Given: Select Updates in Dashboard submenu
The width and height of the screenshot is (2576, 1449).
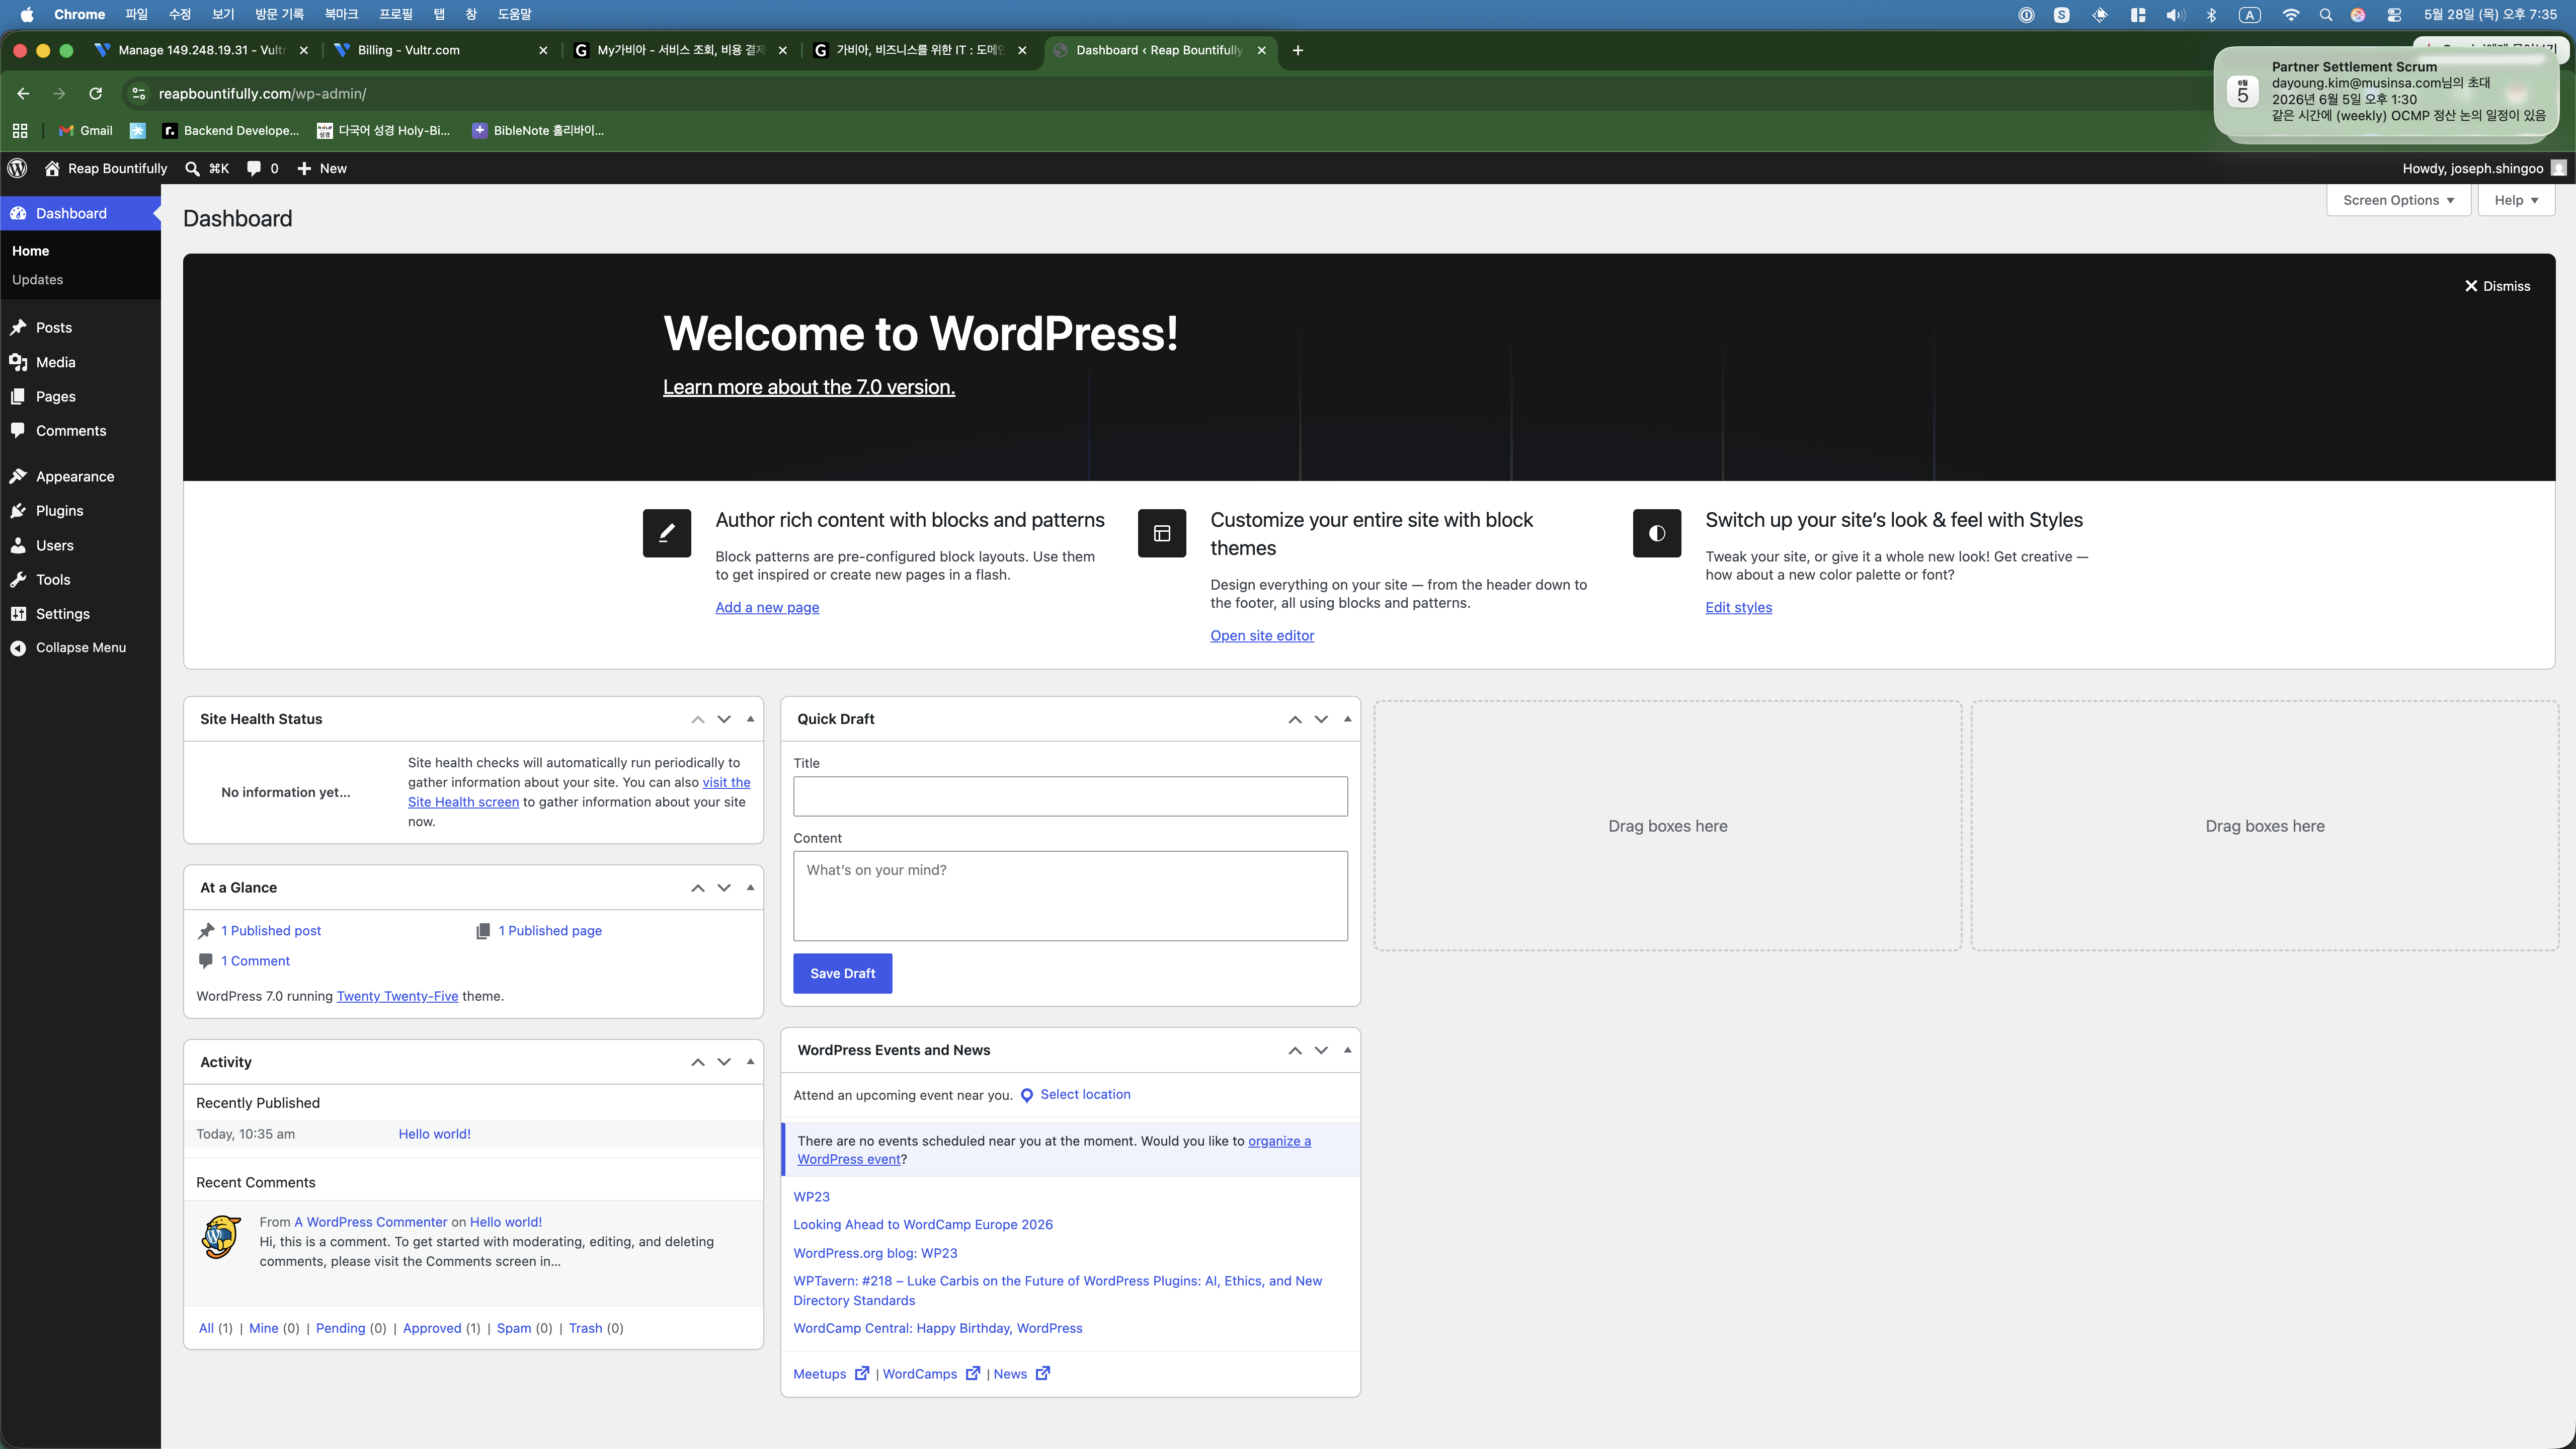Looking at the screenshot, I should pos(37,279).
